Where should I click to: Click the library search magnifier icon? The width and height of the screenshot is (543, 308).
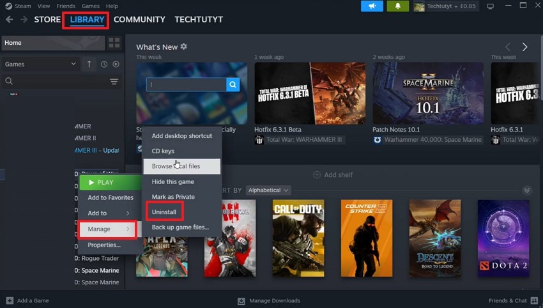(x=9, y=81)
